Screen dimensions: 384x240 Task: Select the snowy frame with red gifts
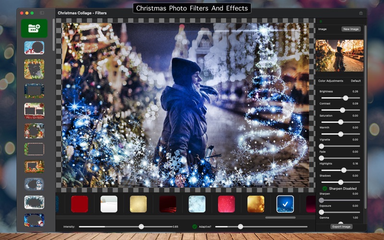coord(34,48)
